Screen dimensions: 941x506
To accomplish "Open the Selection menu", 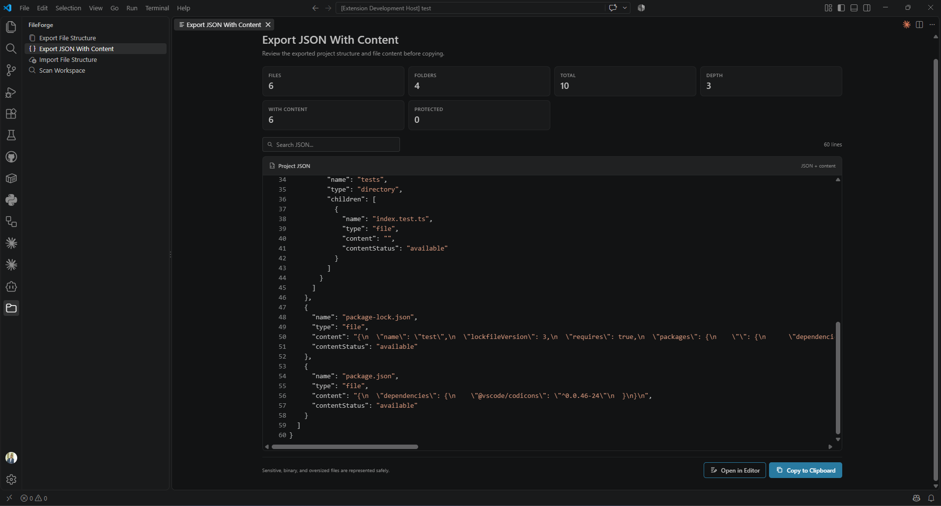I will coord(68,8).
